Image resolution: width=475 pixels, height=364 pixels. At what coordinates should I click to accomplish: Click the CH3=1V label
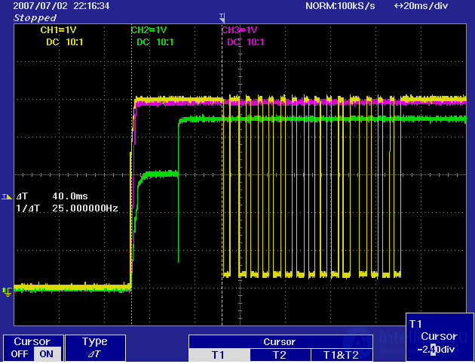(x=239, y=30)
